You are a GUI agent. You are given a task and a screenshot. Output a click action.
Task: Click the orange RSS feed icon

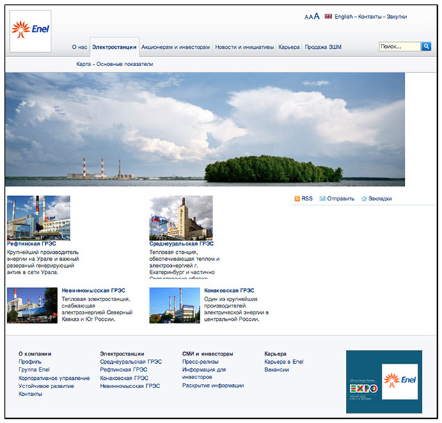pos(297,199)
